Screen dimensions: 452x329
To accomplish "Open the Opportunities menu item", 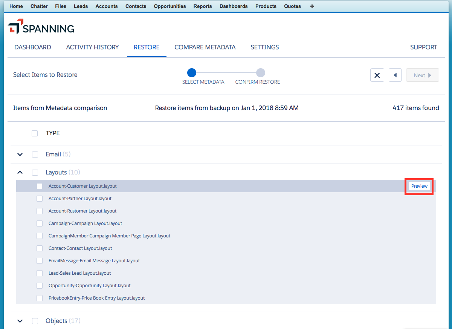I will pyautogui.click(x=170, y=6).
